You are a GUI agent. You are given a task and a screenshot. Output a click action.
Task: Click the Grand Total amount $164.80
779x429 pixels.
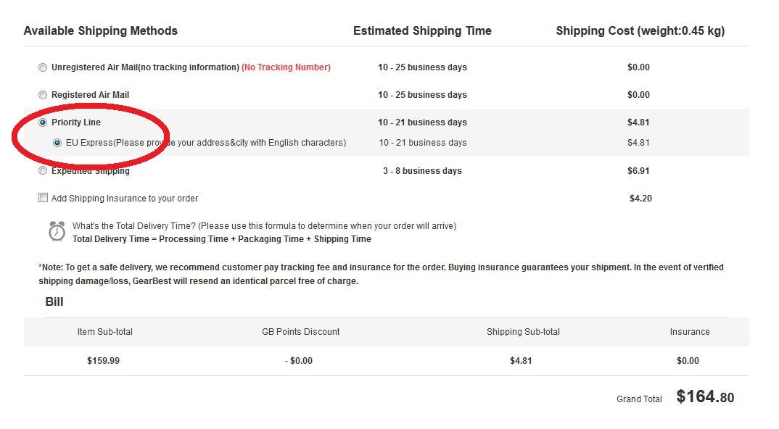click(x=705, y=396)
